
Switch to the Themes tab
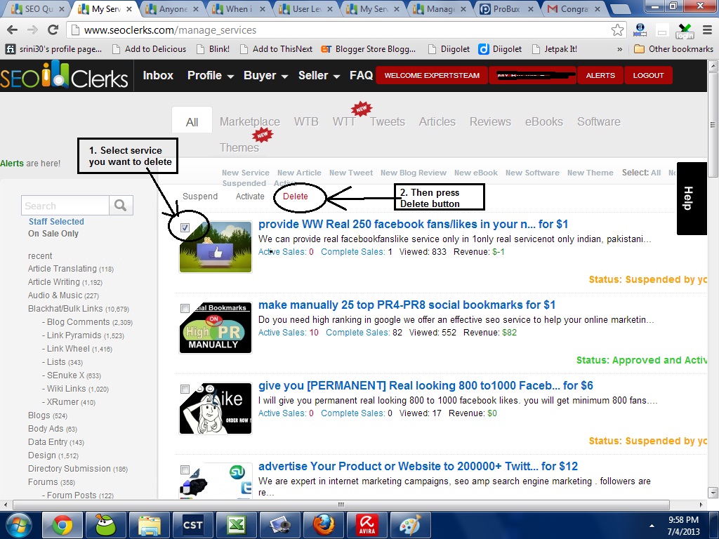point(239,147)
